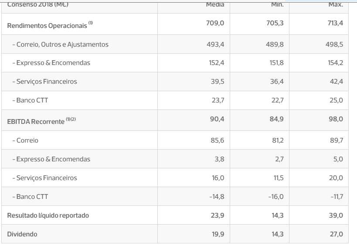Select the 709,0 média value
The width and height of the screenshot is (357, 246).
[x=215, y=23]
